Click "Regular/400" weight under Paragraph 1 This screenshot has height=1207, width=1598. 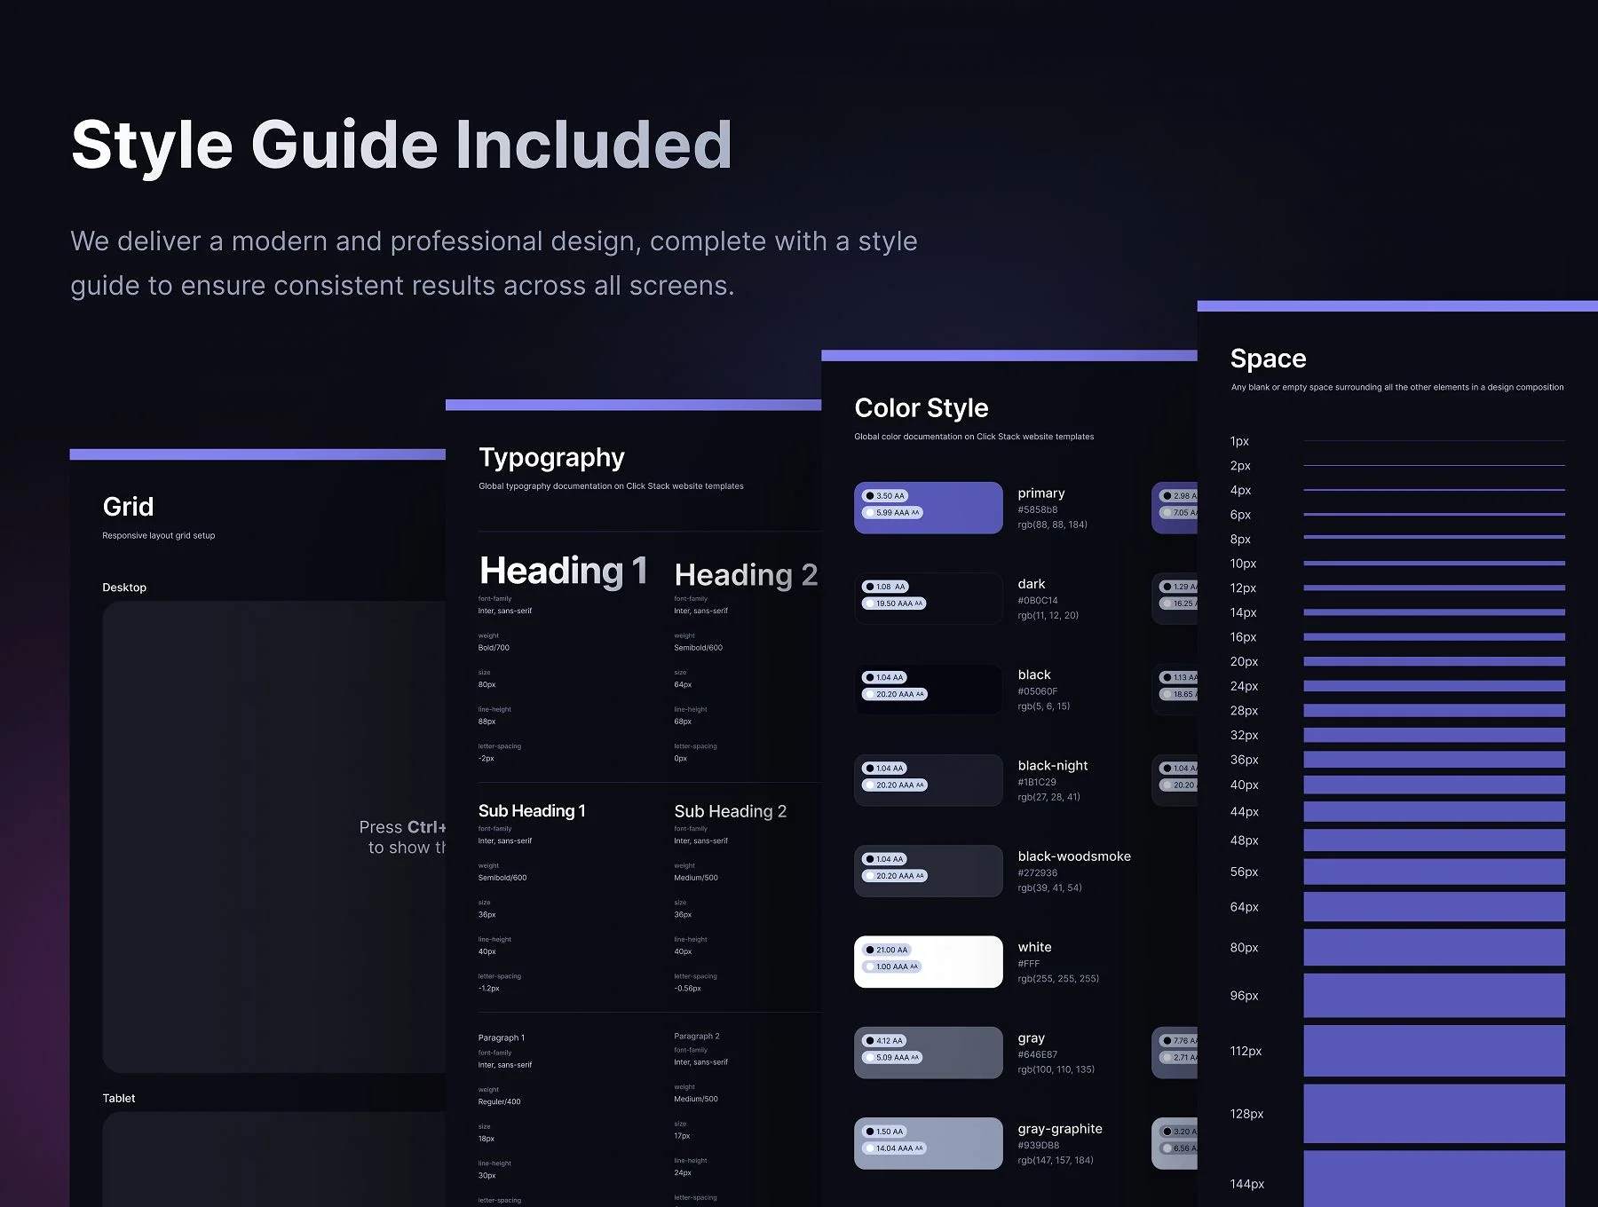pos(499,1101)
